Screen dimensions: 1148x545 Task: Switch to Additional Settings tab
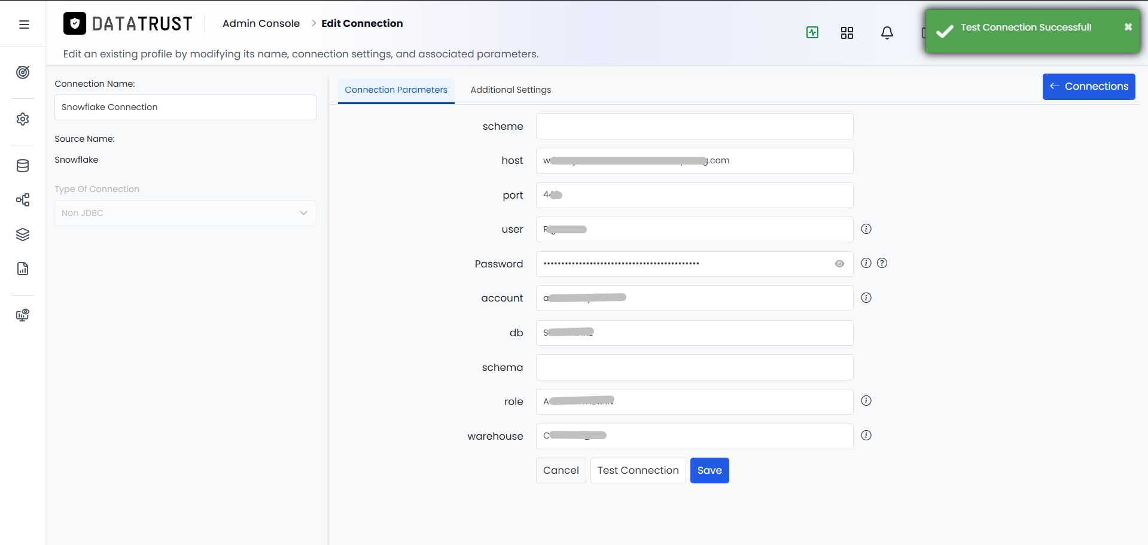(x=511, y=90)
